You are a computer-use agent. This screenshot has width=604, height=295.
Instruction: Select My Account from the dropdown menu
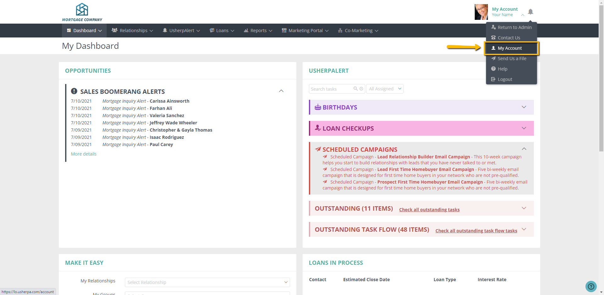510,48
